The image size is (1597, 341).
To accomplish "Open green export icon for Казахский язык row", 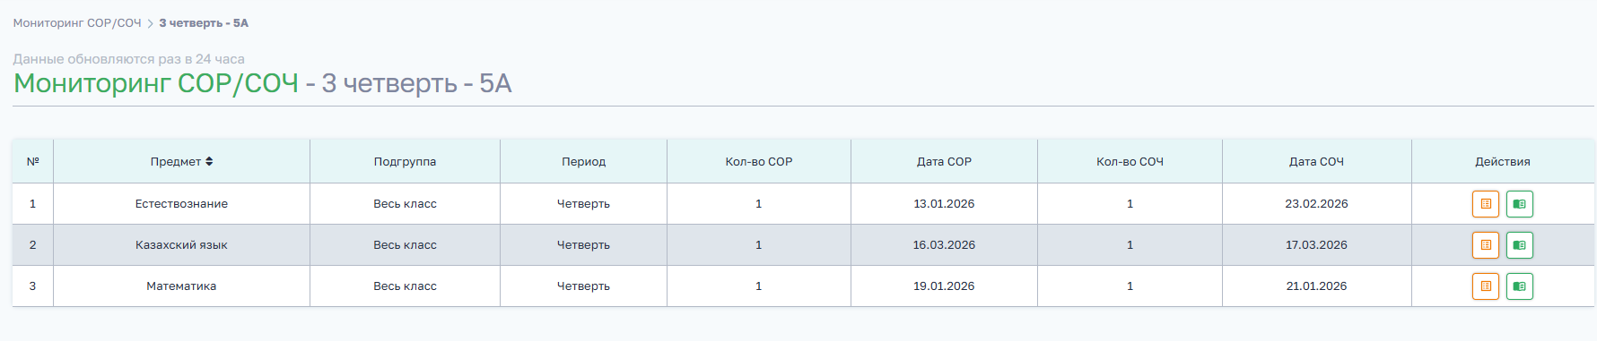I will 1519,245.
